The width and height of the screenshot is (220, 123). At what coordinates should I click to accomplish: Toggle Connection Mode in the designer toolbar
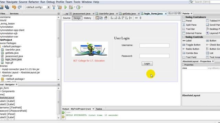(101, 18)
